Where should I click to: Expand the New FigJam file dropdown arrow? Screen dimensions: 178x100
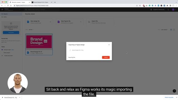(x=81, y=22)
